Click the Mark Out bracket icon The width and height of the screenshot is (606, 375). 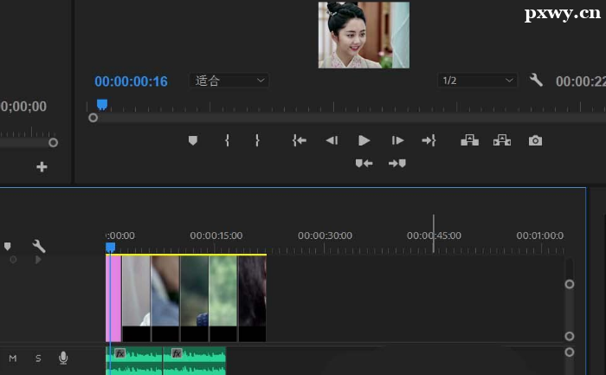coord(257,140)
